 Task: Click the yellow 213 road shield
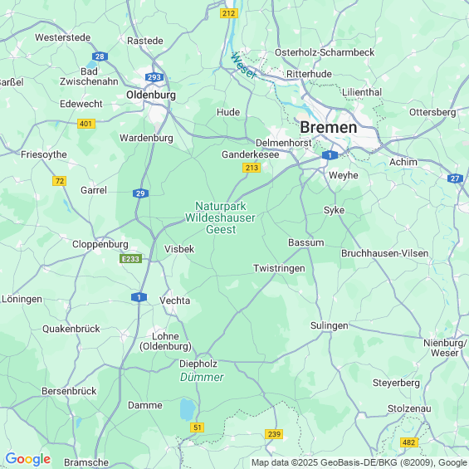(252, 168)
